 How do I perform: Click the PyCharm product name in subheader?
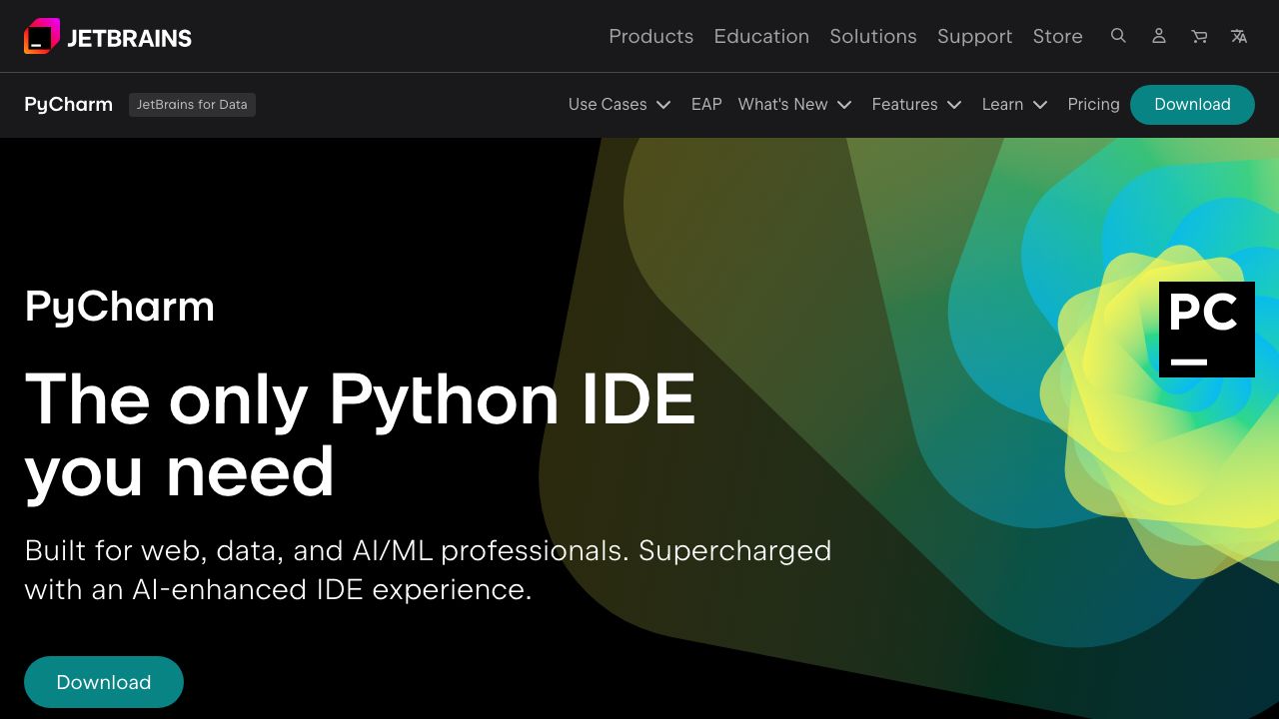[x=69, y=104]
